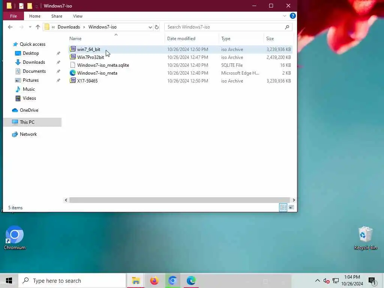Image resolution: width=384 pixels, height=288 pixels.
Task: Sort files by Type column
Action: [x=225, y=39]
